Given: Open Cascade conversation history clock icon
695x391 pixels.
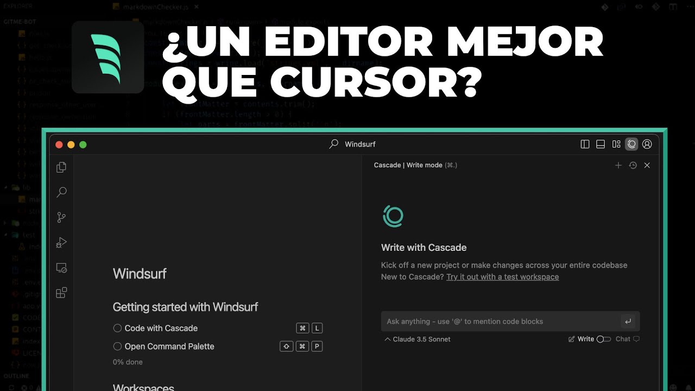Looking at the screenshot, I should [x=633, y=165].
